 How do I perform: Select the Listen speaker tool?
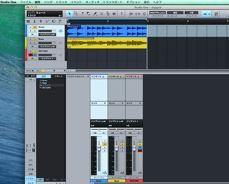tap(114, 14)
